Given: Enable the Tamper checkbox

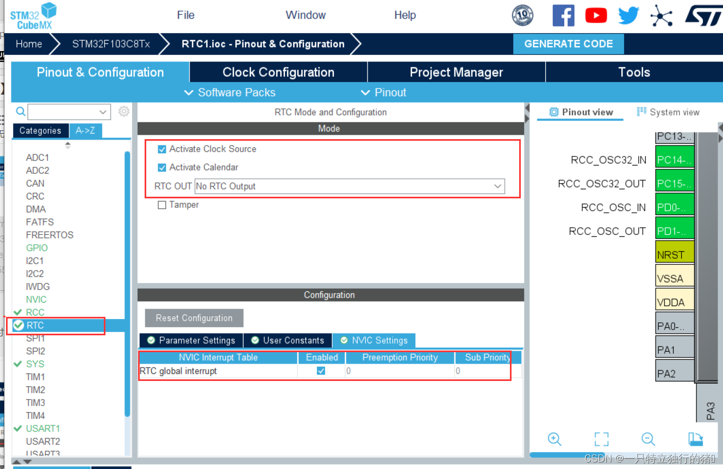Looking at the screenshot, I should 161,205.
